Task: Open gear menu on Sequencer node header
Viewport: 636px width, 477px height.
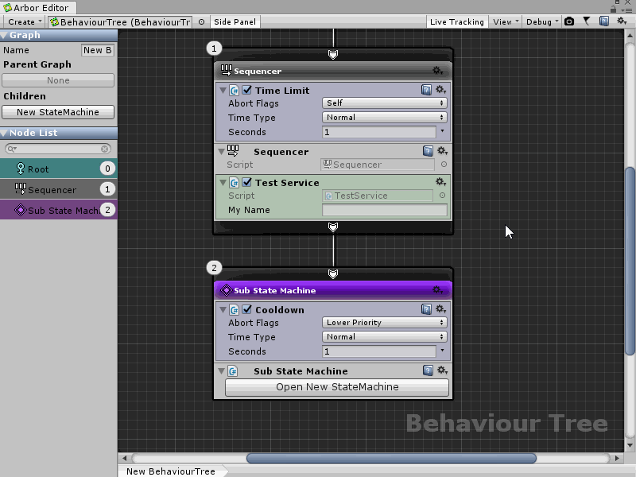Action: [437, 71]
